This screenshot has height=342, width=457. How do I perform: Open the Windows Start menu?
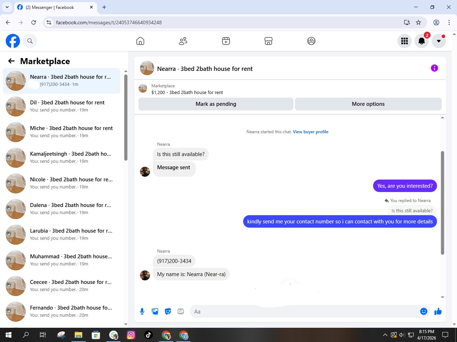[9, 335]
